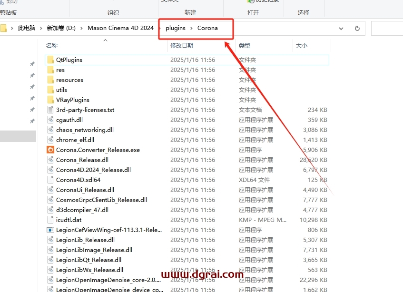Select the highlighted item in navigation pane
The image size is (403, 292).
click(x=18, y=136)
